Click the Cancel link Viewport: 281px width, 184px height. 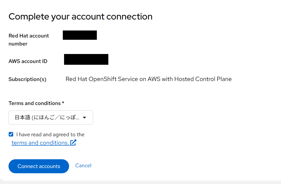pos(83,165)
